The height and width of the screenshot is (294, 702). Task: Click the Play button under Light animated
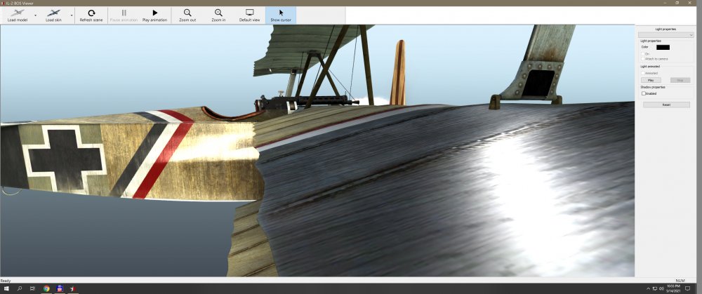point(651,80)
